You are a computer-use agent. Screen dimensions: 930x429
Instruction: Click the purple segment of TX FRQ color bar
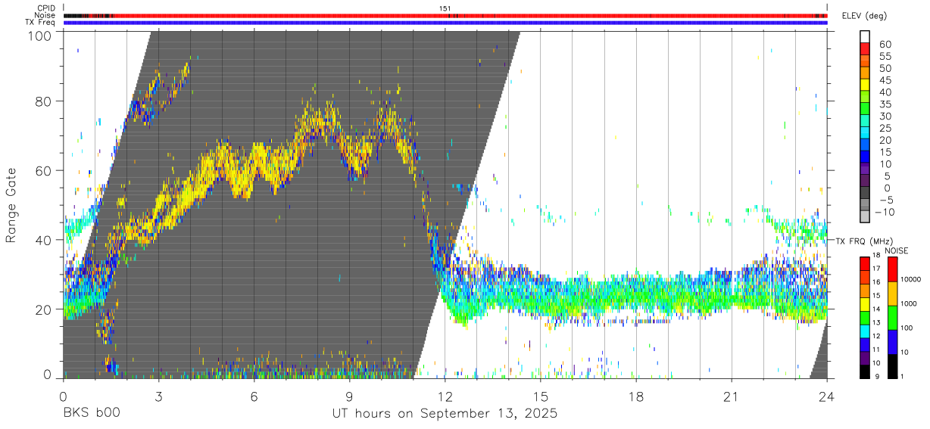[864, 358]
